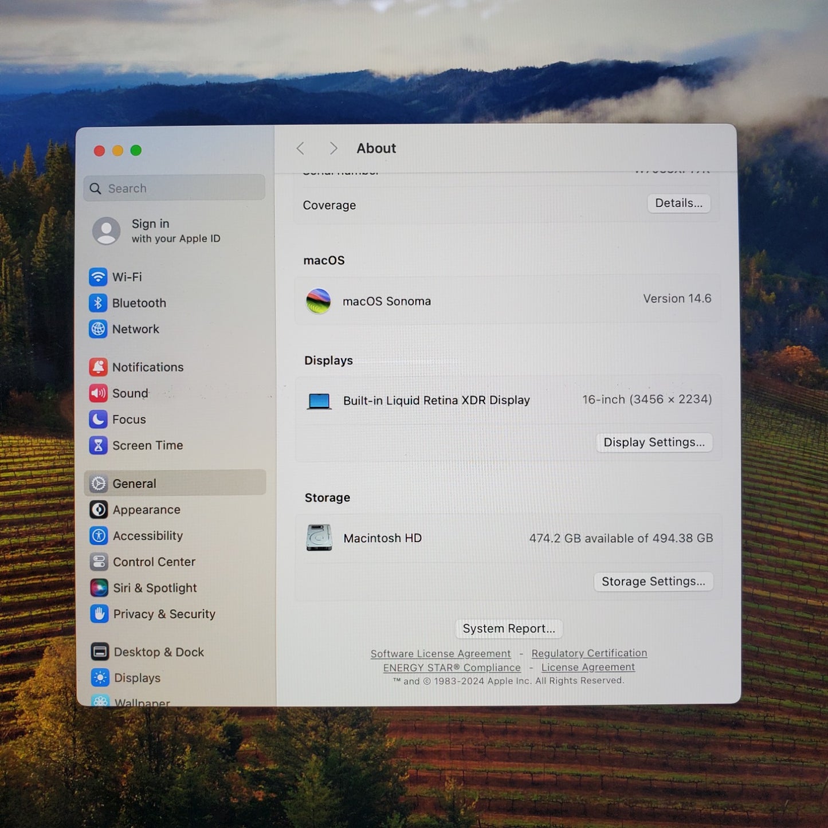Image resolution: width=828 pixels, height=828 pixels.
Task: Open Focus moon icon
Action: point(98,419)
